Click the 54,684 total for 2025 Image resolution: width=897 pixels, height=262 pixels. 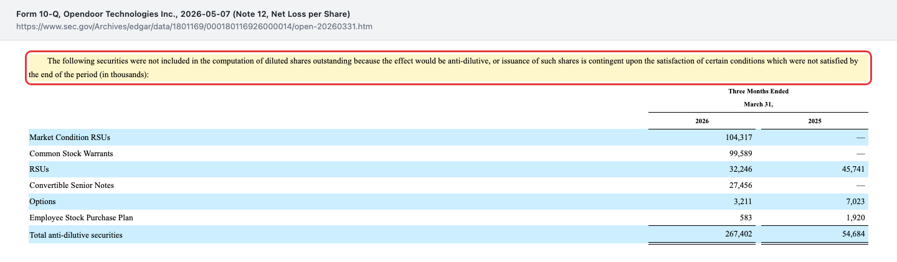[853, 235]
